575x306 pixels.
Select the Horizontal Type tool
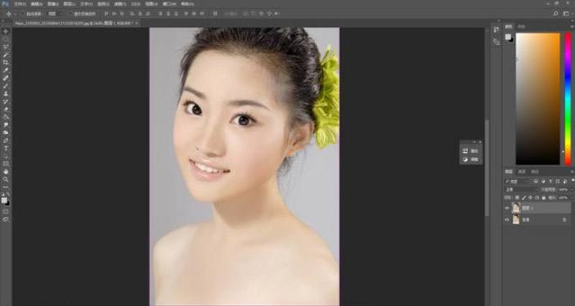pyautogui.click(x=6, y=148)
